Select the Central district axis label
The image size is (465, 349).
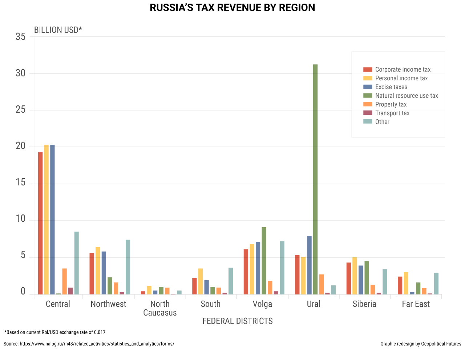point(57,304)
